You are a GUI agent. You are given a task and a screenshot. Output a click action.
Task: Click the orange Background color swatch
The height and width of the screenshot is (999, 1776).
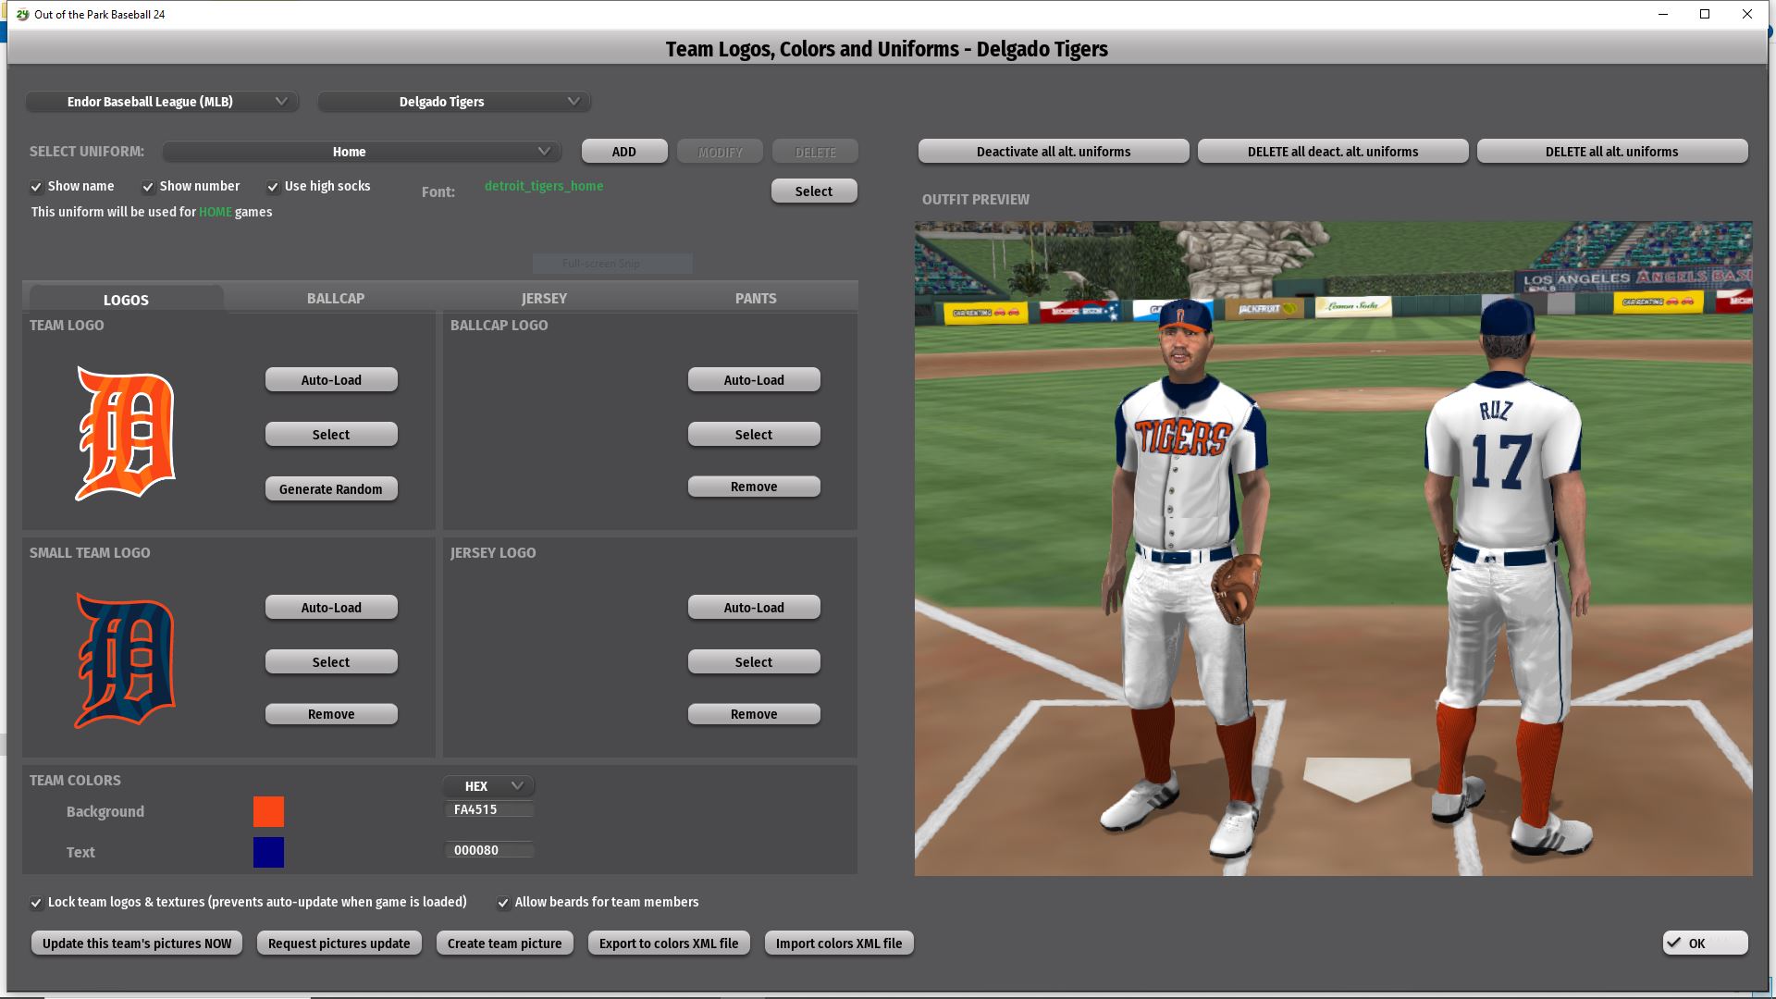click(268, 812)
